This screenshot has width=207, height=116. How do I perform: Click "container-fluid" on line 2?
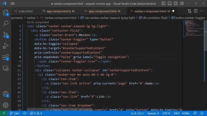pyautogui.click(x=66, y=31)
